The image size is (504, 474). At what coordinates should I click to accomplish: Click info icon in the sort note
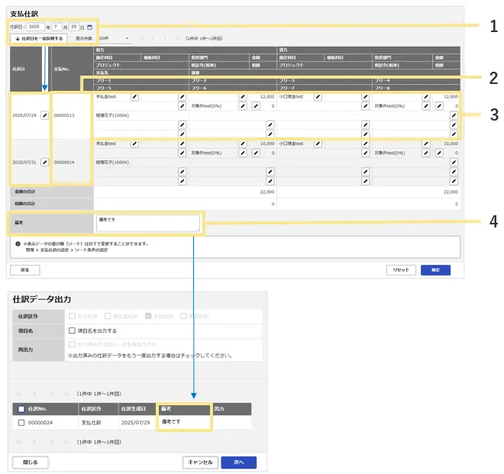pyautogui.click(x=18, y=244)
